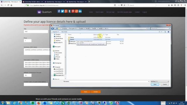Click the Open button in dialog
Screen dimensions: 187x105
[155, 84]
